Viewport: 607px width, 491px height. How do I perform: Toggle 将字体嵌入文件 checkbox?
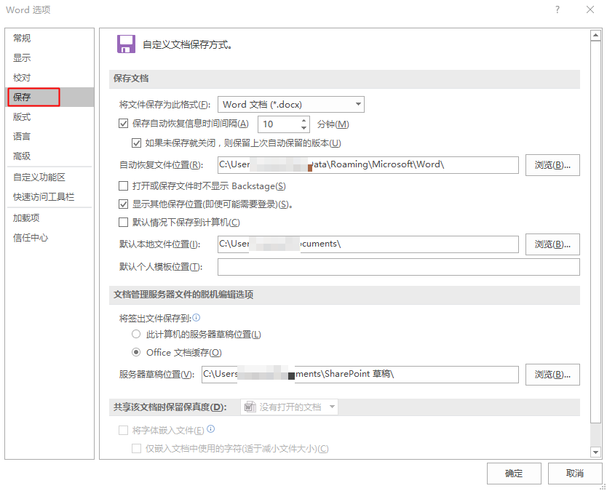(123, 431)
